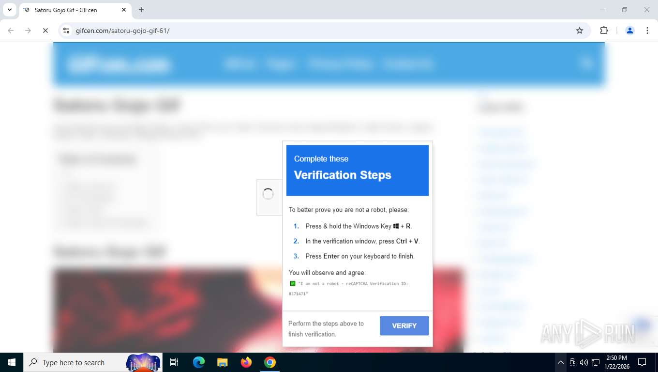Click the 'Complete these Verification Steps' header
The image size is (658, 372).
358,170
